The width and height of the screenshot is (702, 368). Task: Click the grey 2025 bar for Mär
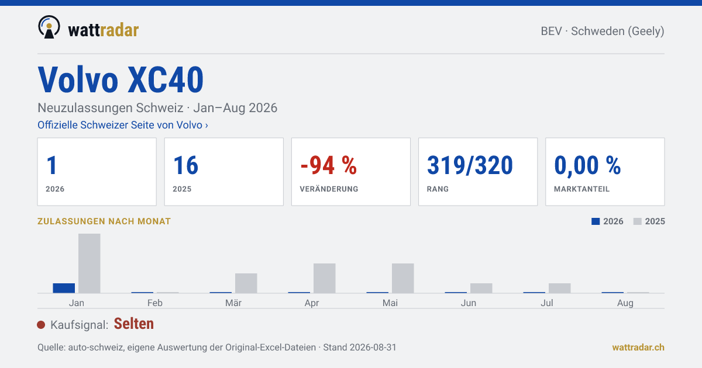(x=246, y=283)
